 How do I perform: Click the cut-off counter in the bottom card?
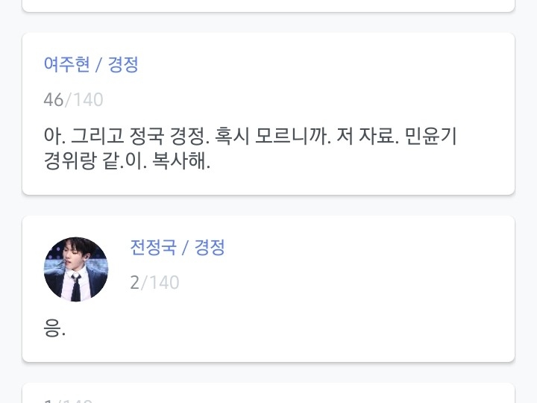(69, 401)
